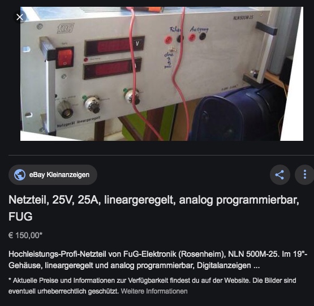Image resolution: width=314 pixels, height=306 pixels.
Task: Click the share icon
Action: click(279, 175)
